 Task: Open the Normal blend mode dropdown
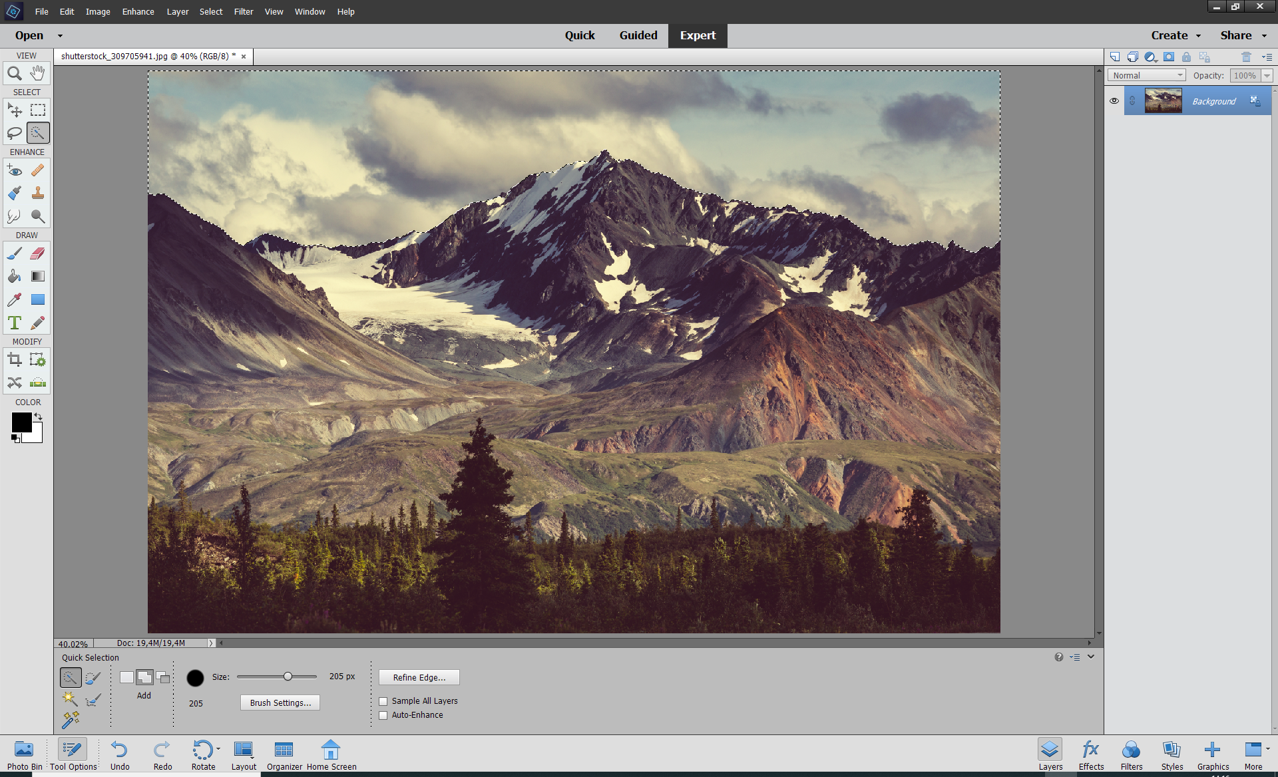tap(1146, 76)
